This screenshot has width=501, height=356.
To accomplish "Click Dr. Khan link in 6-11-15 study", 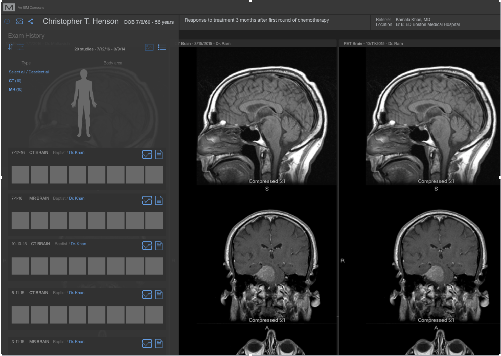I will tap(77, 293).
